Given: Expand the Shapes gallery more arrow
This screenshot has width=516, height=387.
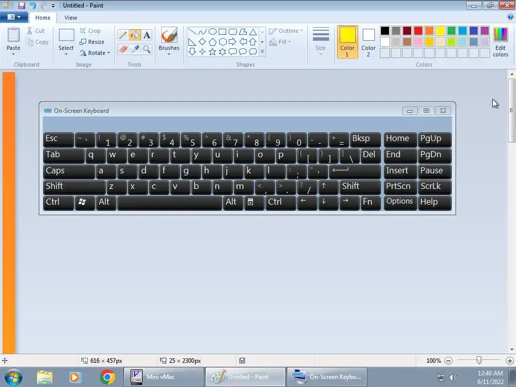Looking at the screenshot, I should click(x=262, y=52).
